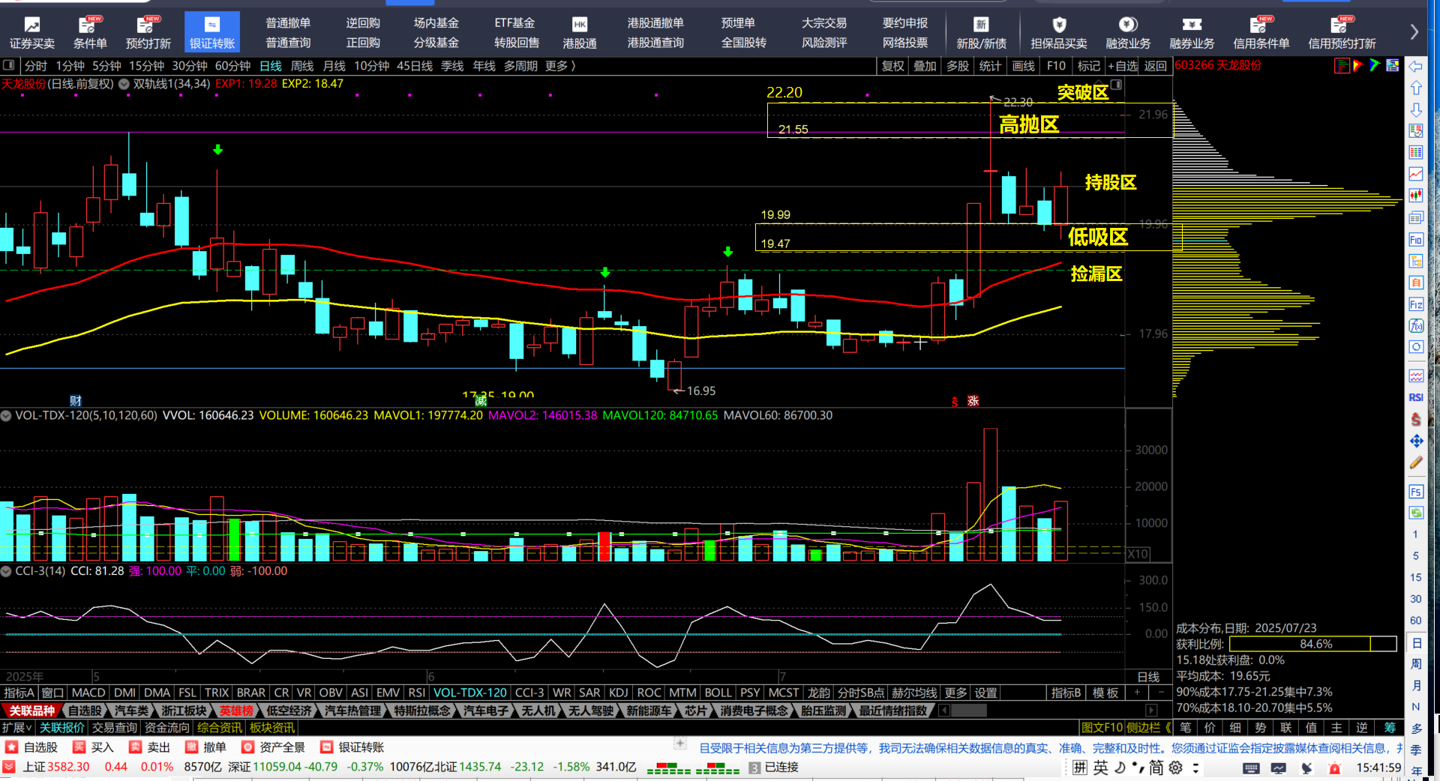The width and height of the screenshot is (1440, 781).
Task: Open the 融资业务 margin financing icon
Action: coord(1128,33)
